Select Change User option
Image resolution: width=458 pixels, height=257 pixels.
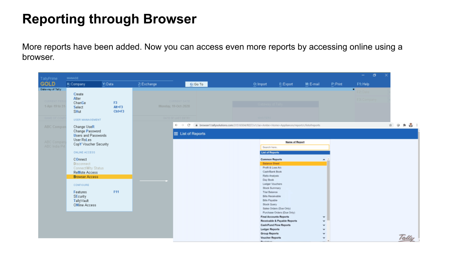[x=84, y=127]
